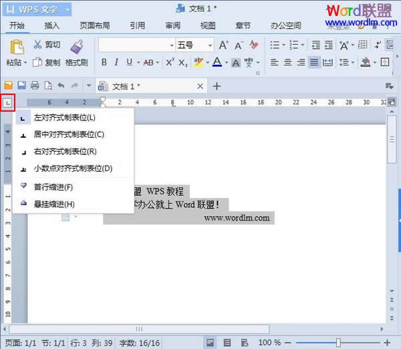The width and height of the screenshot is (401, 349).
Task: Select 首行缩进(F) menu item
Action: click(74, 187)
